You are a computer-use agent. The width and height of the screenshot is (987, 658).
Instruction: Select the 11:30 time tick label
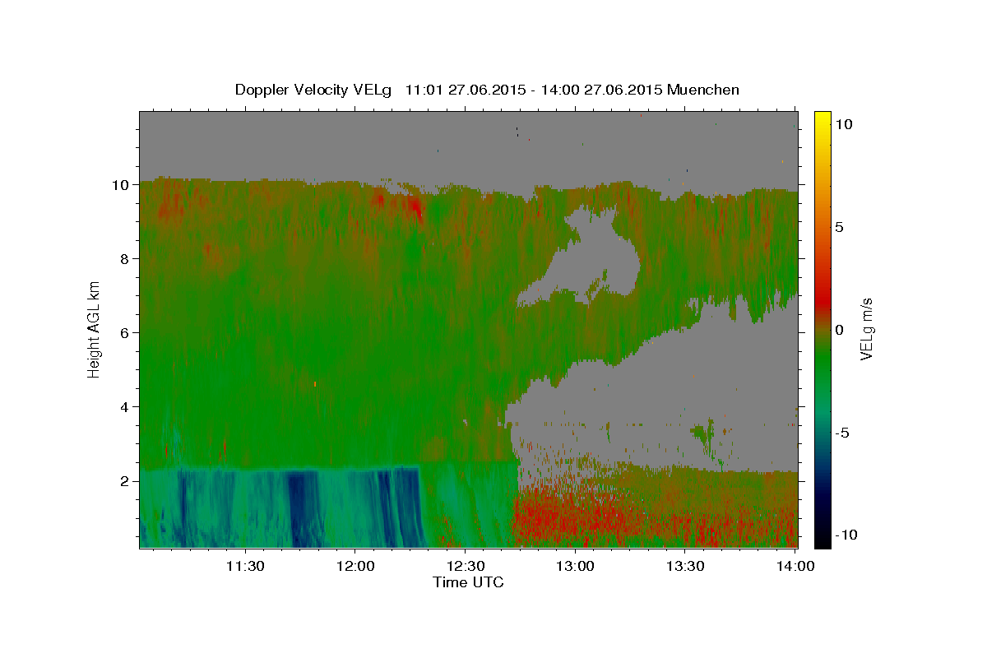pos(245,566)
